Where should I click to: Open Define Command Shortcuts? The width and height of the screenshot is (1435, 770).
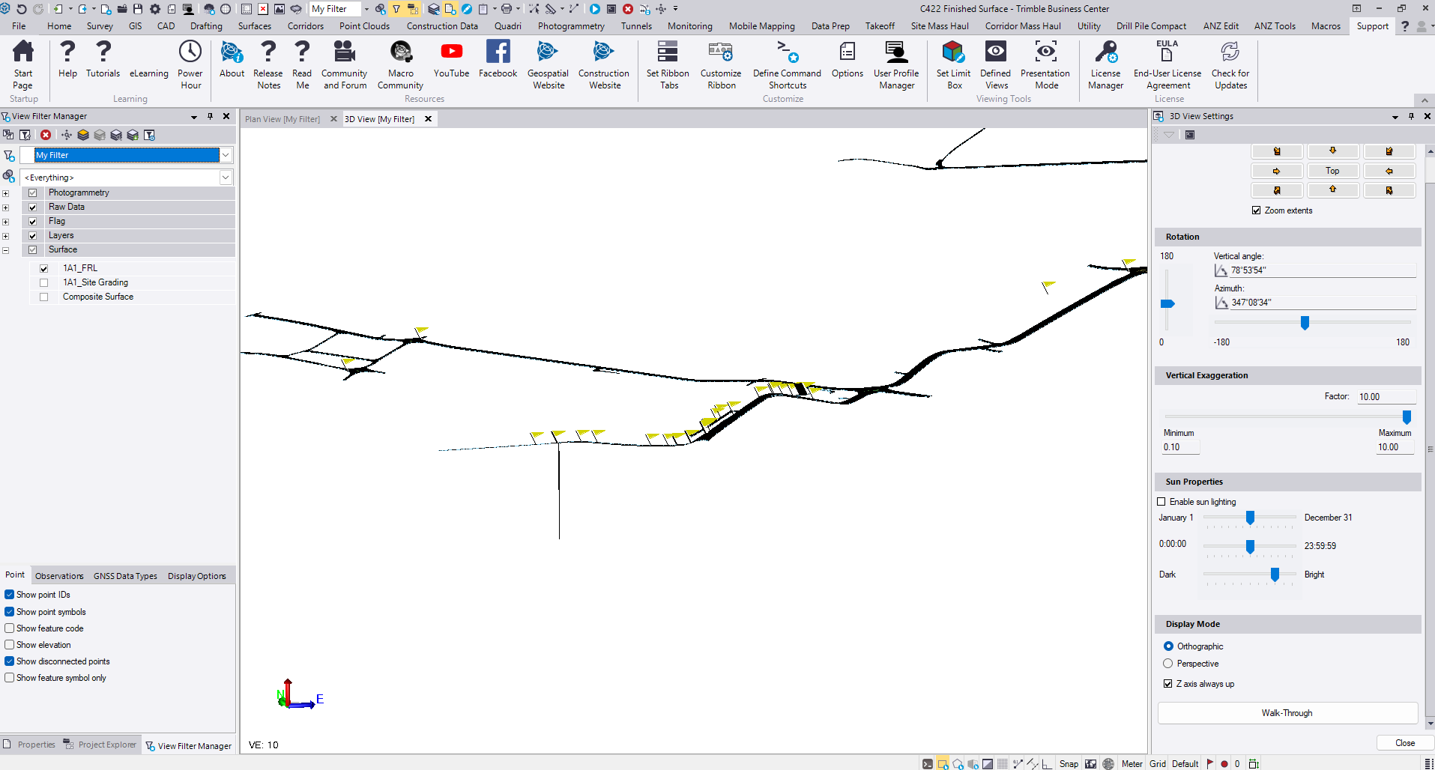(x=787, y=65)
